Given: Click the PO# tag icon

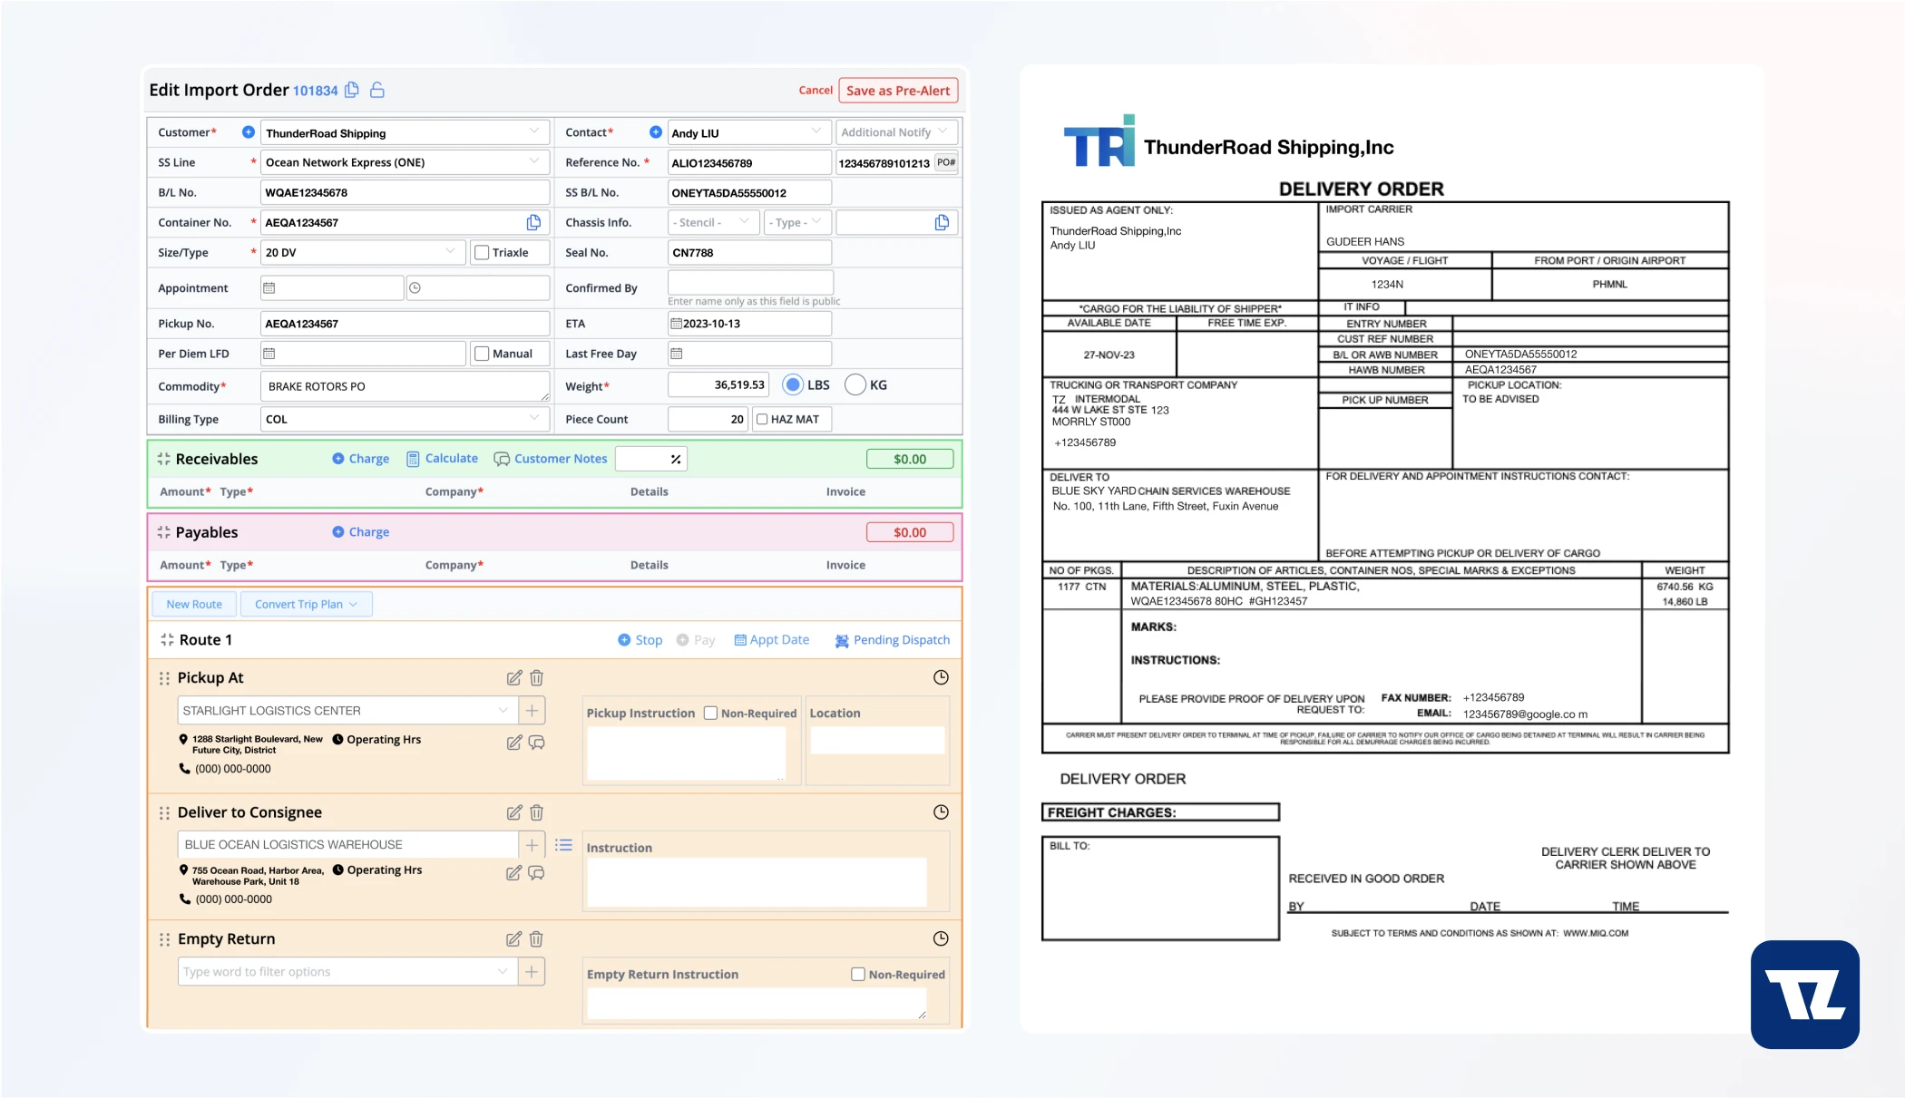Looking at the screenshot, I should [946, 162].
